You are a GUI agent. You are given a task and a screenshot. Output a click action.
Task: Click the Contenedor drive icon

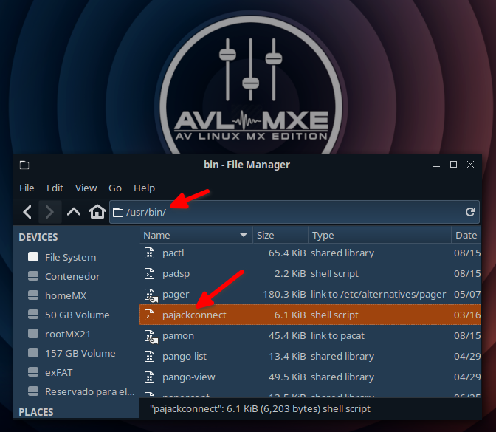pyautogui.click(x=33, y=276)
